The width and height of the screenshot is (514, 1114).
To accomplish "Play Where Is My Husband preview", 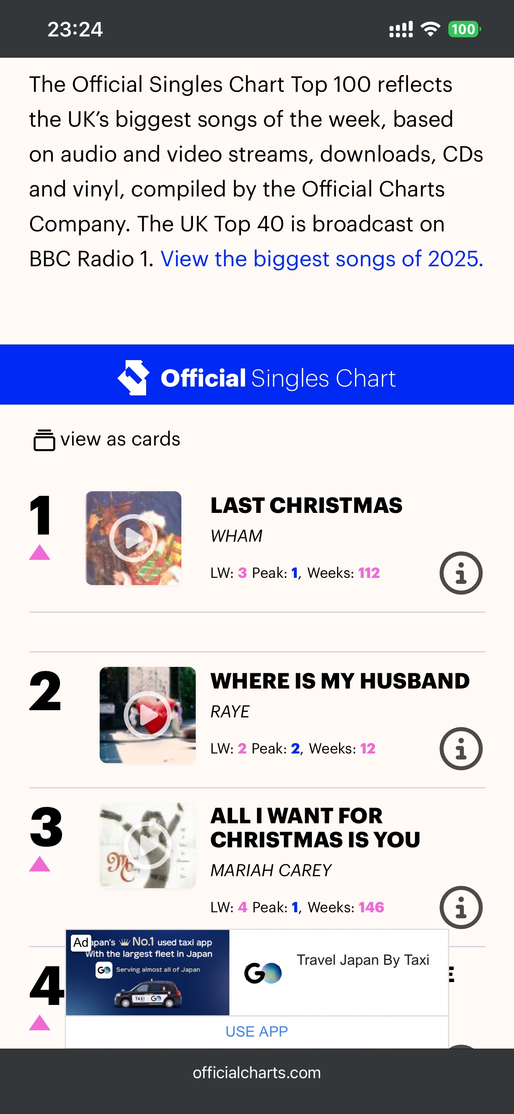I will pyautogui.click(x=148, y=715).
